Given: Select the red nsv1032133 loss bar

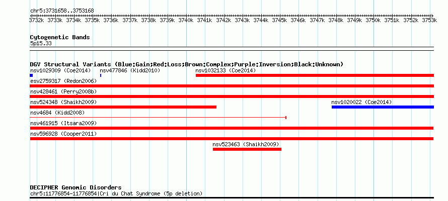Looking at the screenshot, I should point(315,75).
